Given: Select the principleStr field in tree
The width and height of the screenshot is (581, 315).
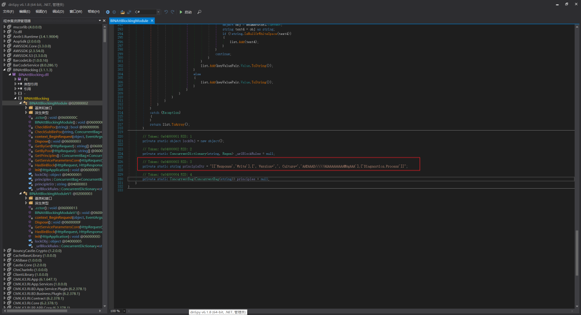Looking at the screenshot, I should (61, 184).
